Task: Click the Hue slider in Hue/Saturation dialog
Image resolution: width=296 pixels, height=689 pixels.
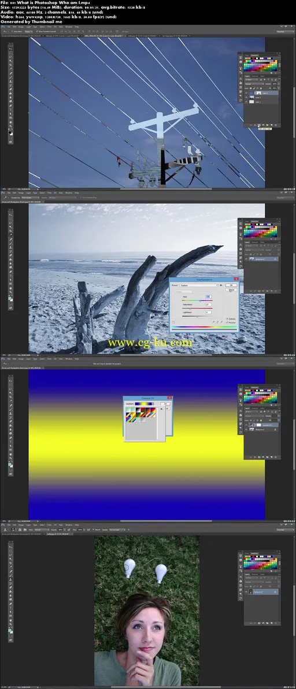Action: click(x=197, y=301)
